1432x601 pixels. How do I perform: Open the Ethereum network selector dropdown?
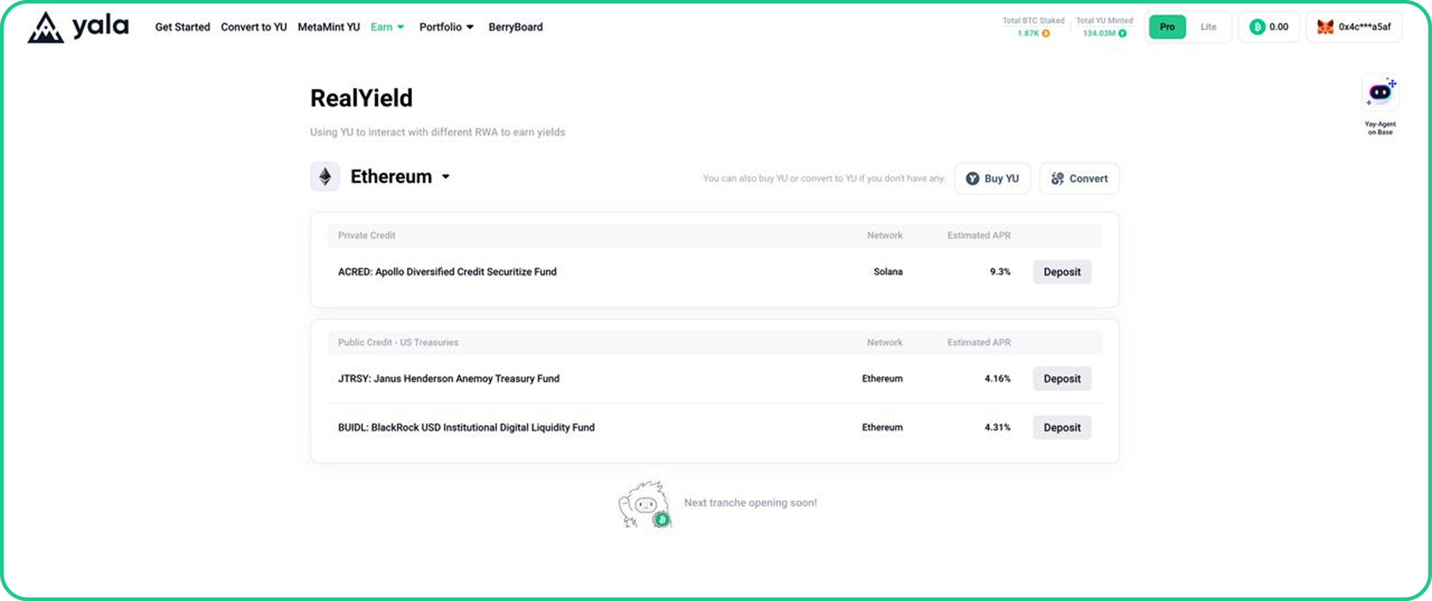pos(400,177)
